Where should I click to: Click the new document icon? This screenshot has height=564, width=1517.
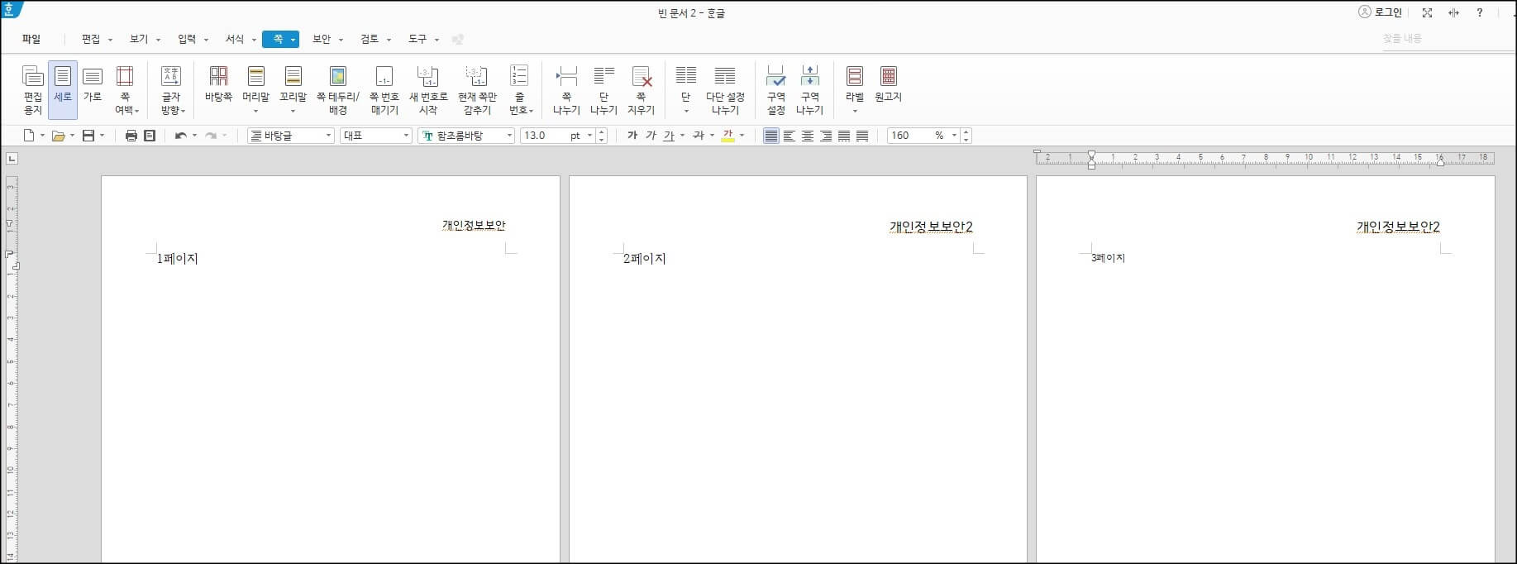[29, 136]
